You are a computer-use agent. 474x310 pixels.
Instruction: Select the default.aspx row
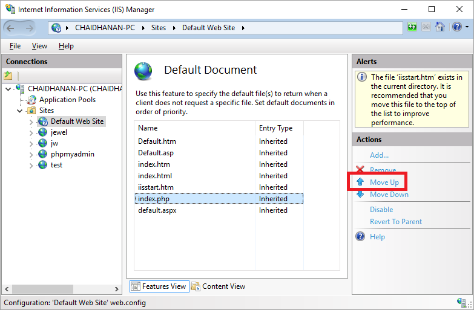pyautogui.click(x=219, y=210)
